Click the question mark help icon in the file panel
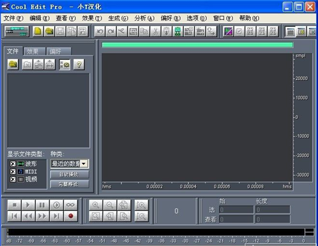The height and width of the screenshot is (246, 318). click(79, 65)
